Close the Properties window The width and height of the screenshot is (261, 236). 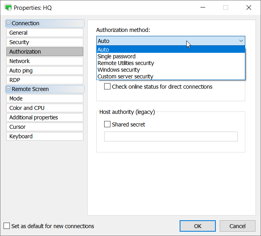tap(248, 7)
